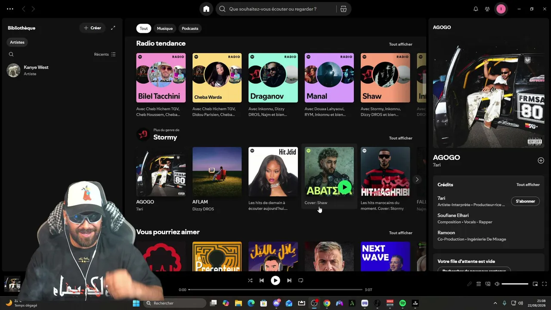Click the volume slider
This screenshot has height=310, width=551.
point(515,284)
